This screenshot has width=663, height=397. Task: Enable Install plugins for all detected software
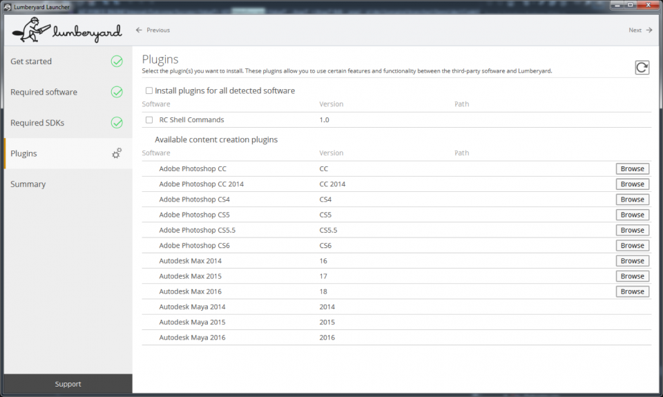pos(149,90)
